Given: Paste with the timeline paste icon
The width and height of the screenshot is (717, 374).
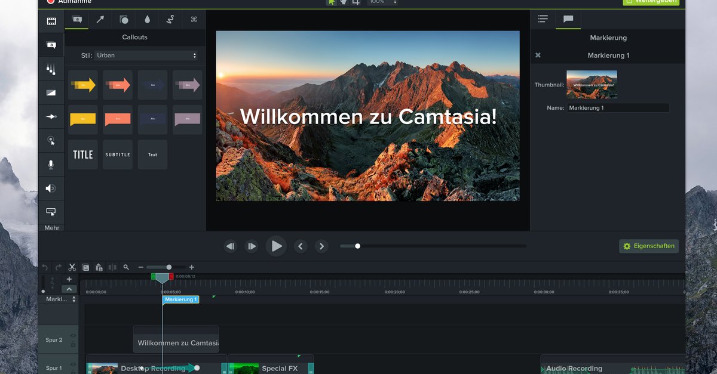Looking at the screenshot, I should tap(99, 267).
